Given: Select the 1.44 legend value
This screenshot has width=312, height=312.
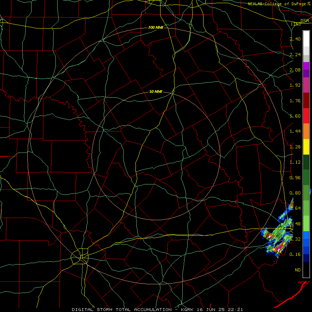Looking at the screenshot, I should point(295,131).
